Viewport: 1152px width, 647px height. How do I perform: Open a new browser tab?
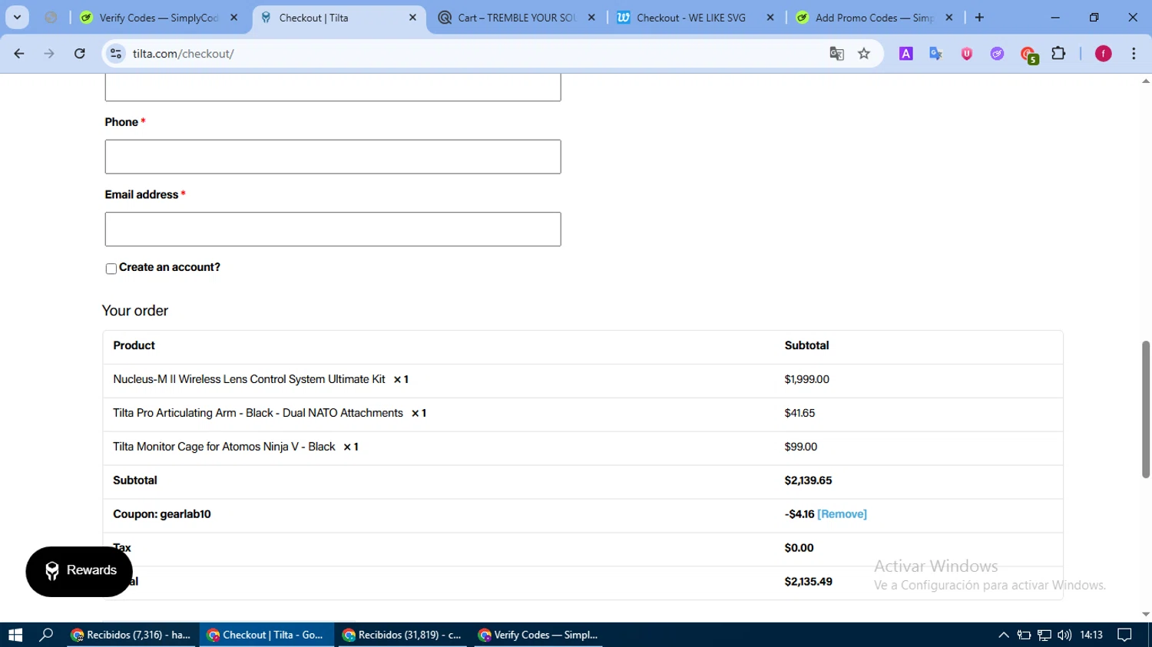coord(979,17)
